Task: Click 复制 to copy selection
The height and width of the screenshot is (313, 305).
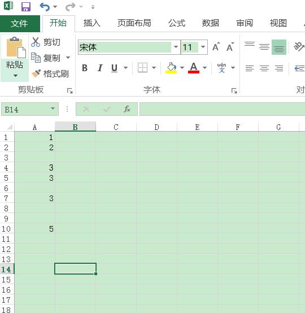Action: (x=46, y=58)
